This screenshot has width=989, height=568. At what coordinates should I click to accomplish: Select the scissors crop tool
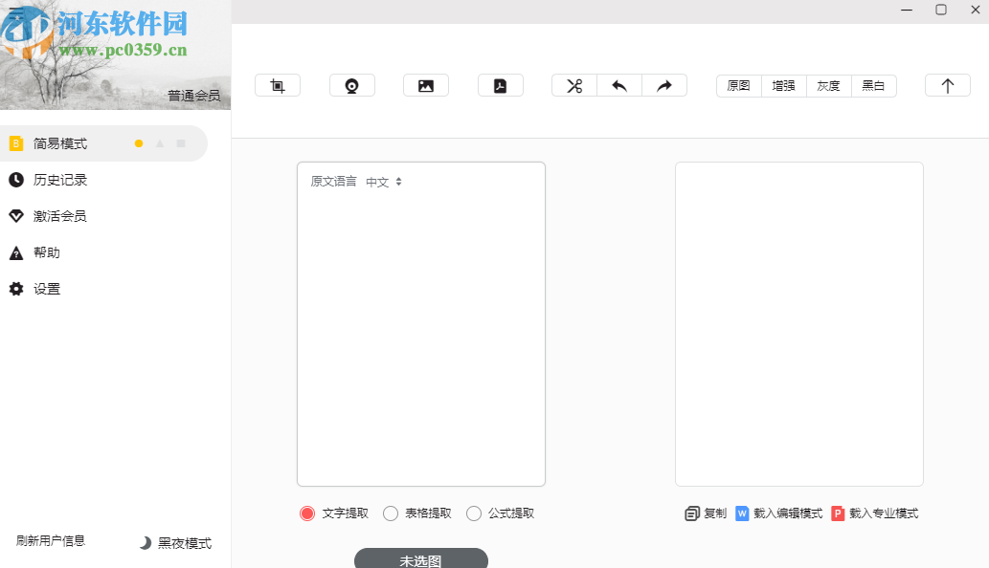pyautogui.click(x=573, y=85)
